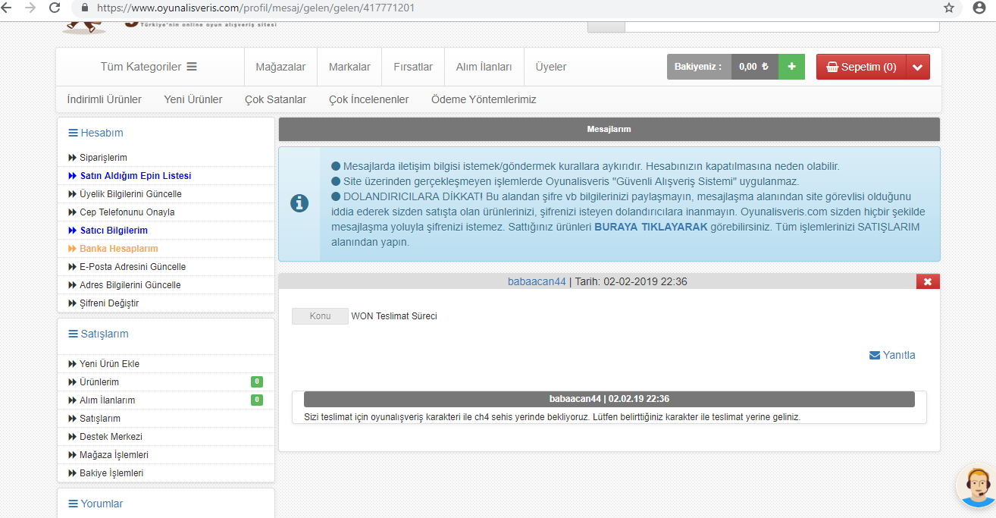Select the Fırsatlar menu item
The width and height of the screenshot is (996, 518).
pyautogui.click(x=413, y=67)
